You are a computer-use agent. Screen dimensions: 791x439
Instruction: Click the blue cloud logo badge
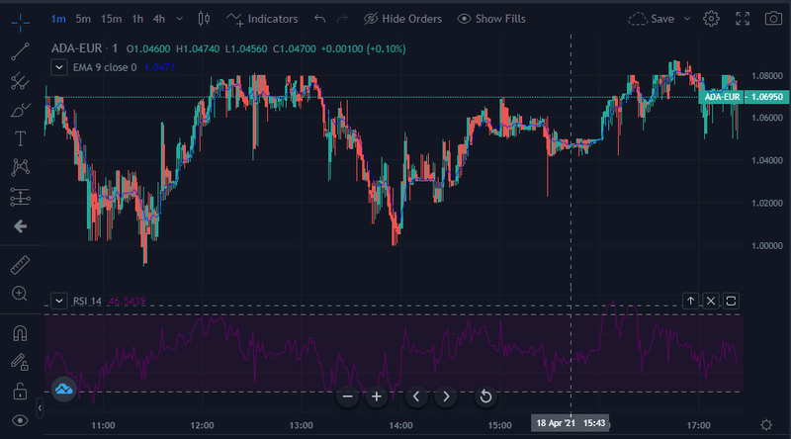pyautogui.click(x=64, y=389)
